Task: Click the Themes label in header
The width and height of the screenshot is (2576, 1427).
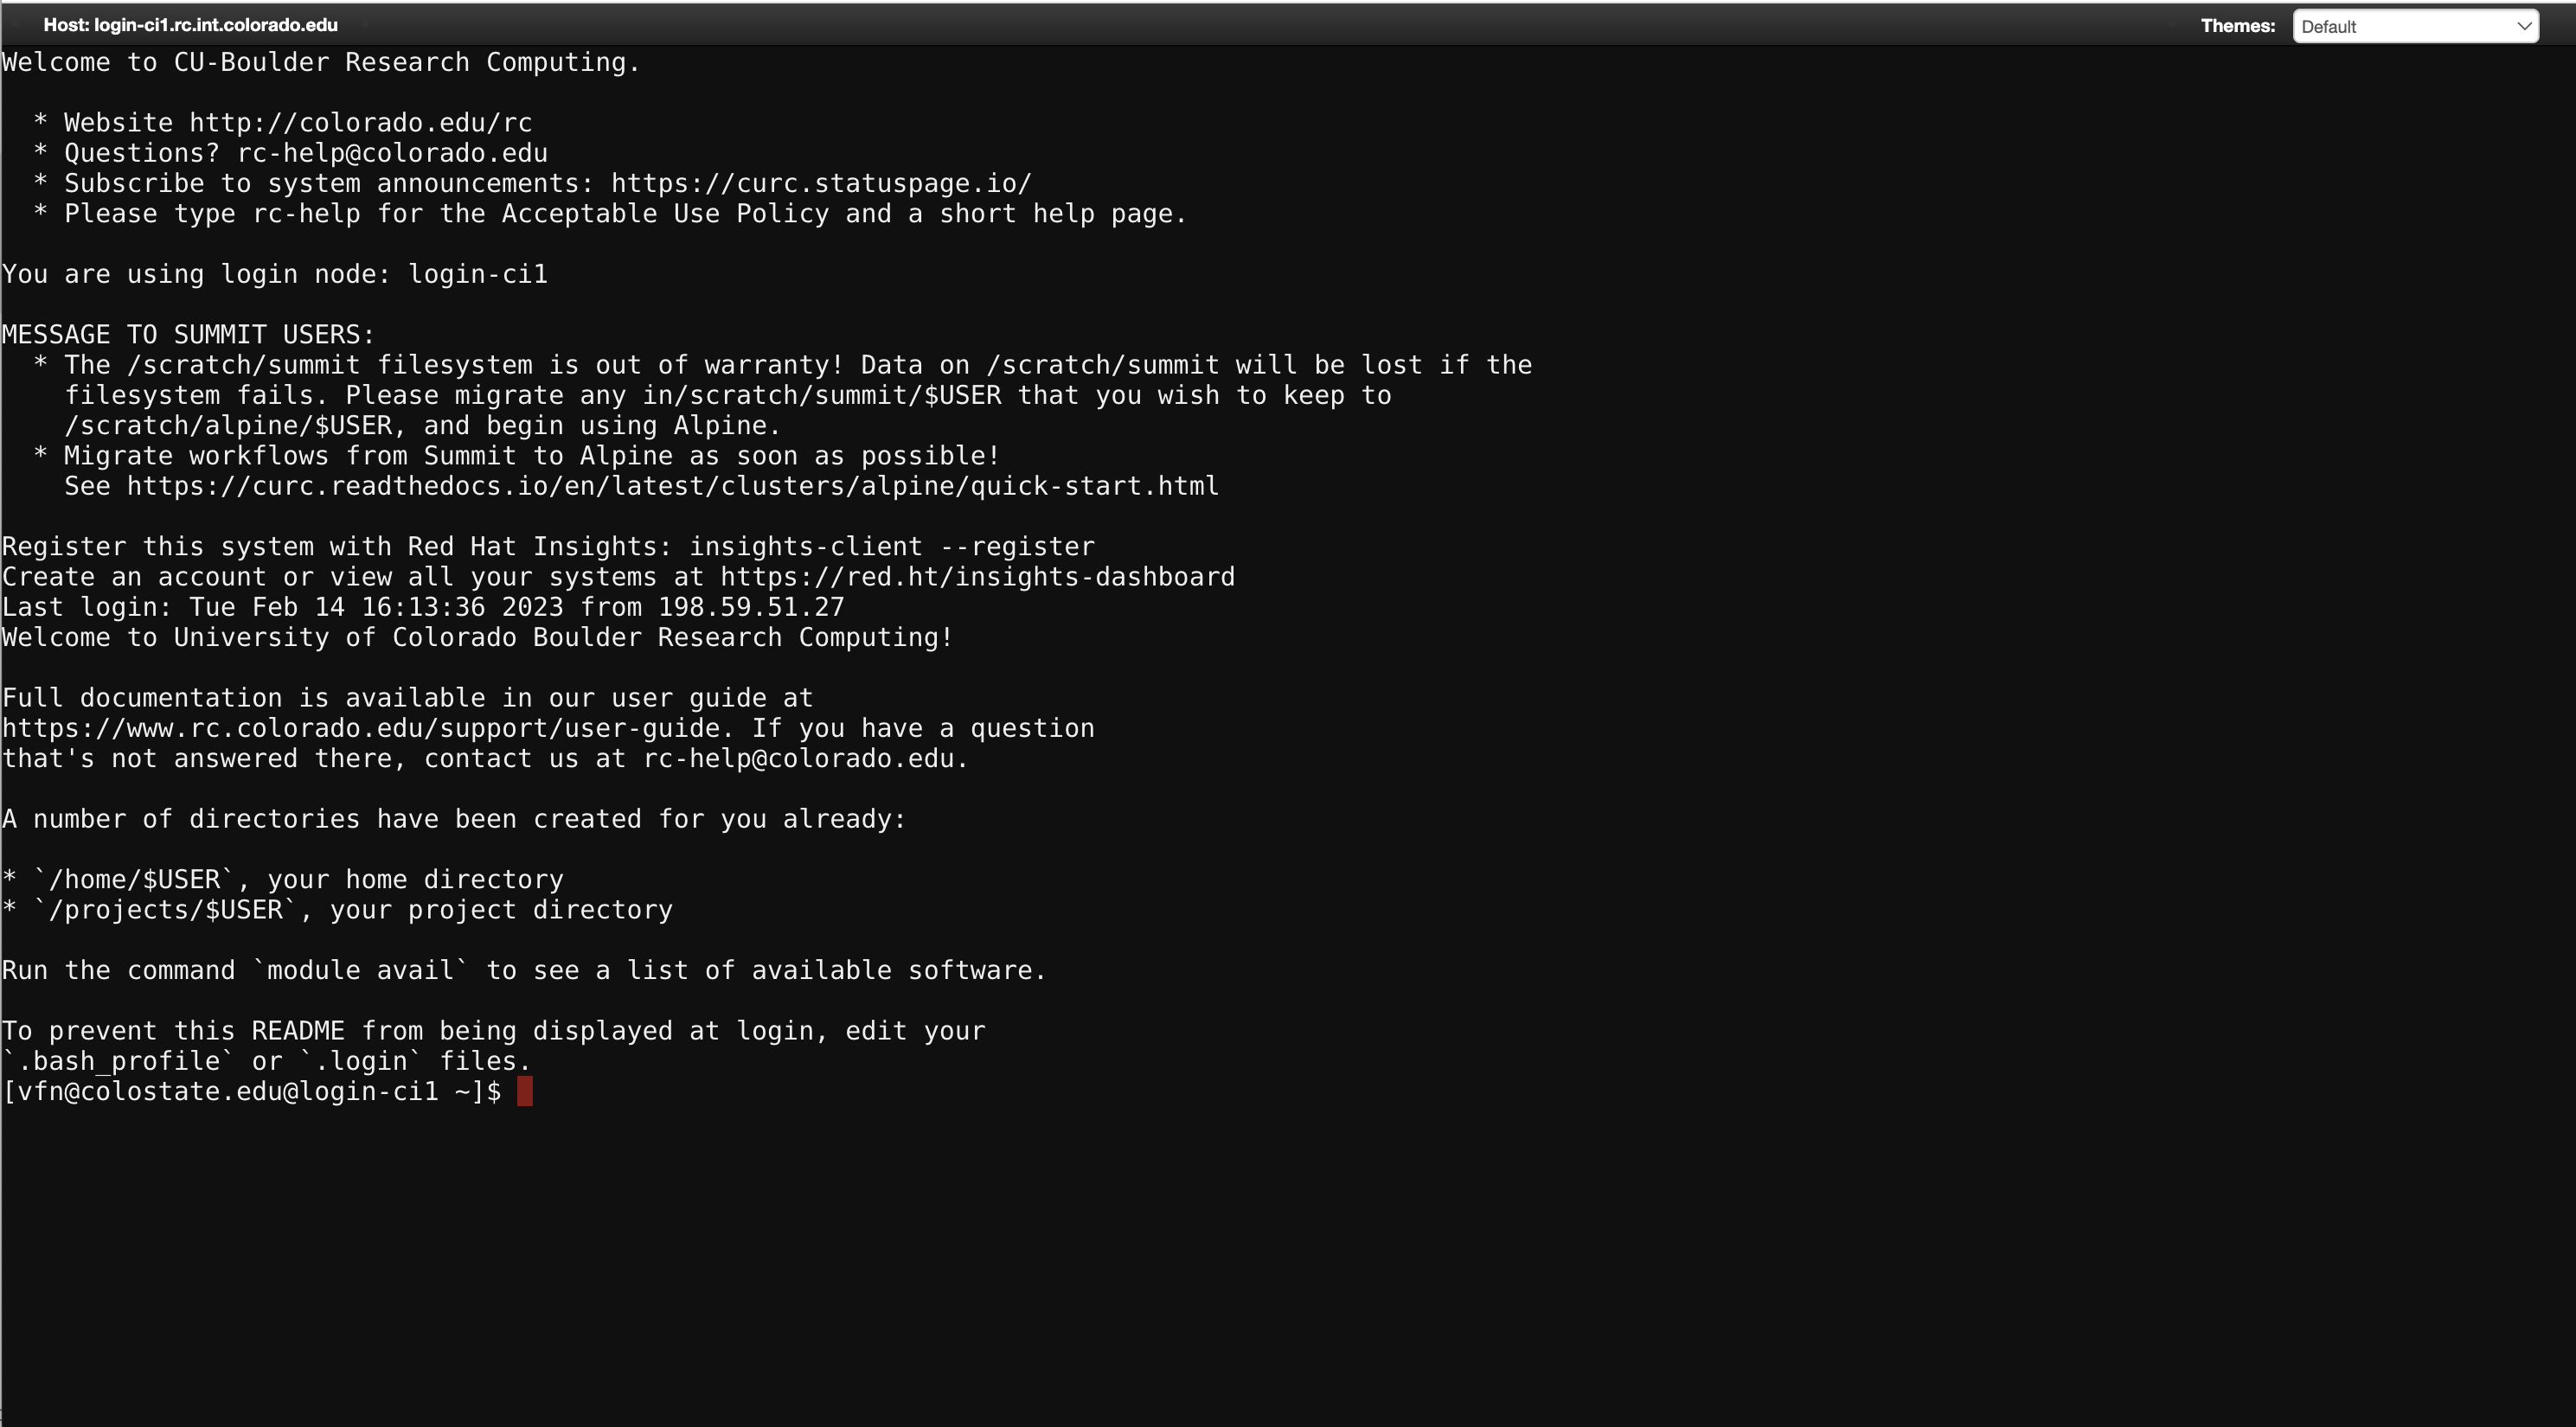Action: click(x=2237, y=26)
